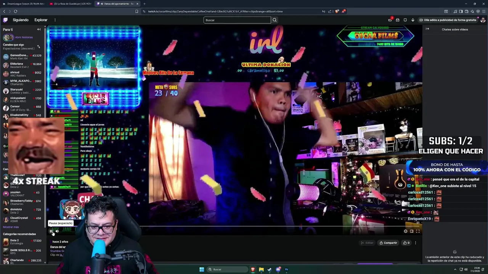Focus the Twitch Buscar search field
Screen dimensions: 488x274
pyautogui.click(x=237, y=20)
